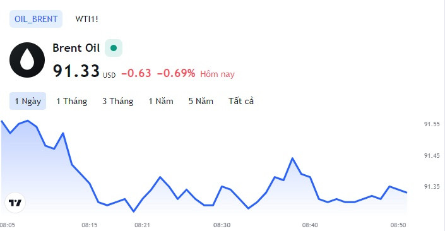Image resolution: width=445 pixels, height=231 pixels.
Task: Select the 5 Năm time range
Action: [201, 101]
